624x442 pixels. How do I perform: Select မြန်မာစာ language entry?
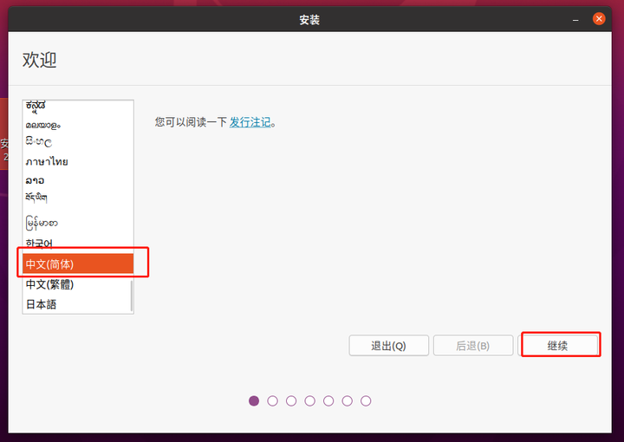[x=78, y=223]
